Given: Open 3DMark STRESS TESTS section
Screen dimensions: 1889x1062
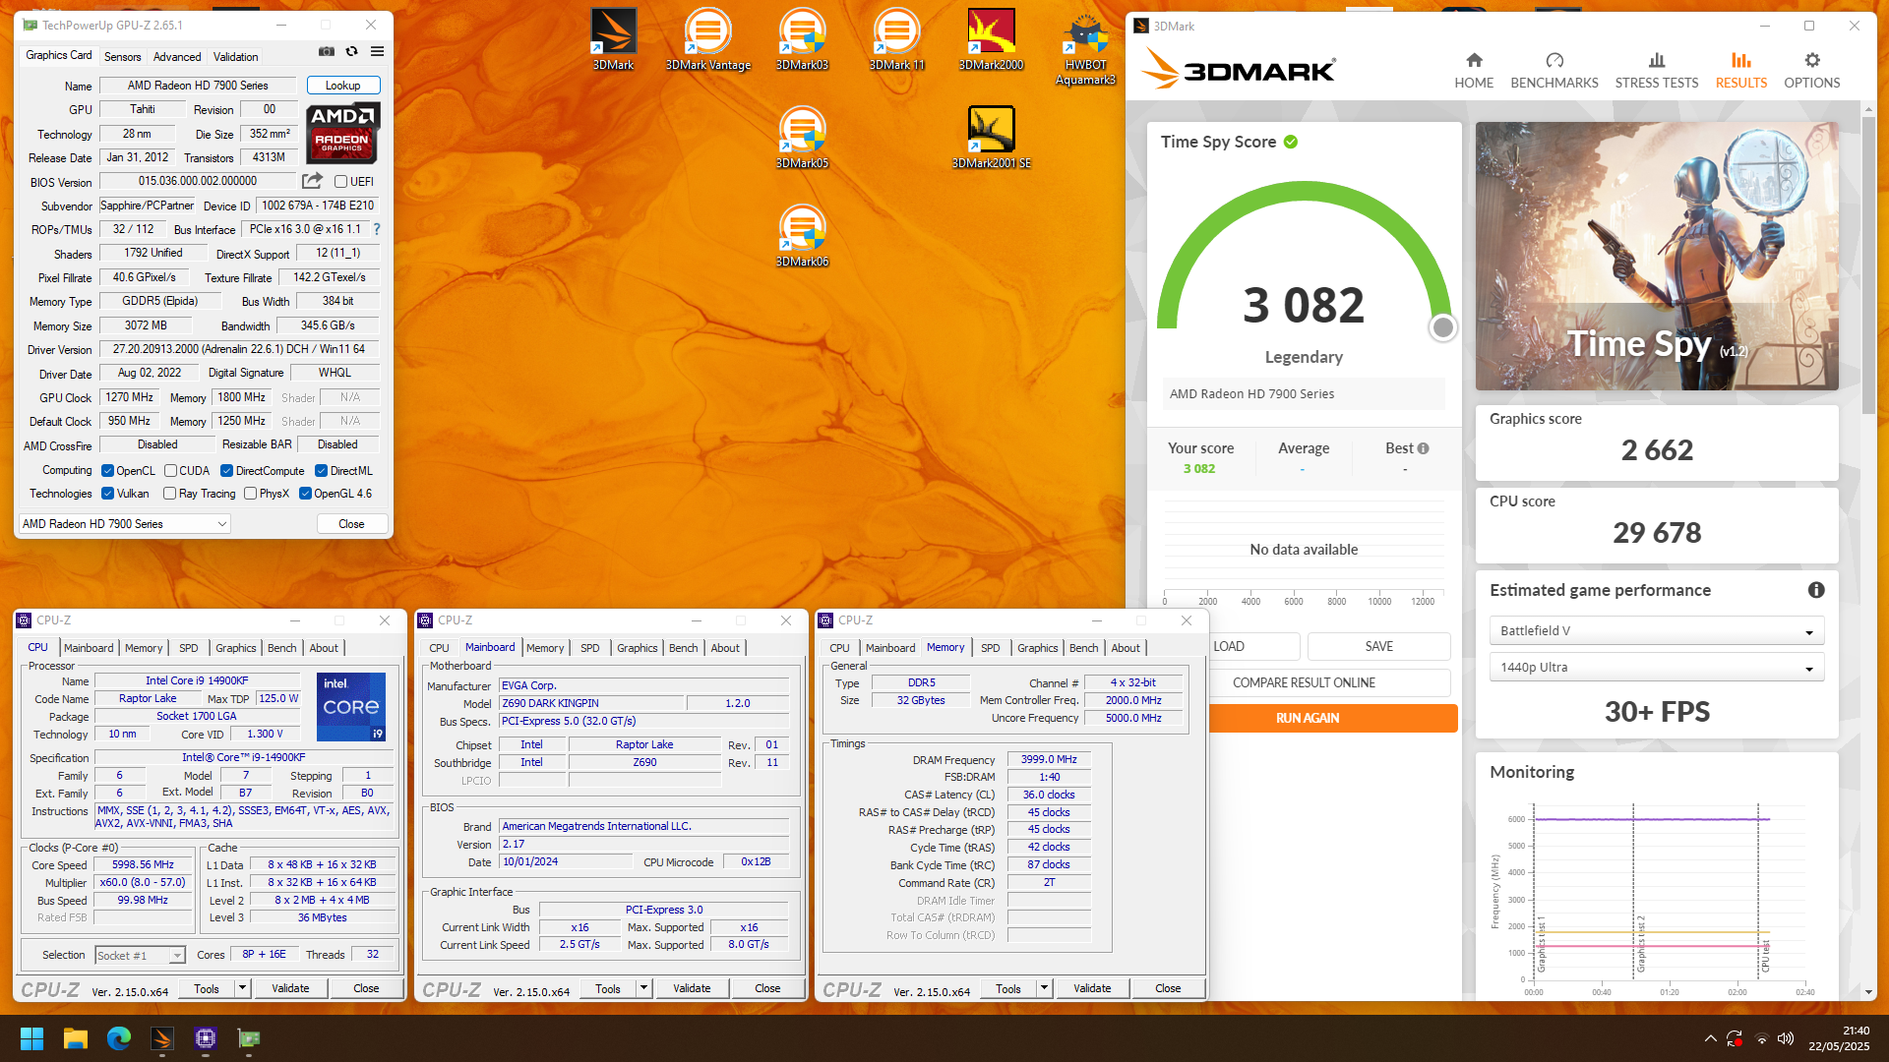Looking at the screenshot, I should click(x=1657, y=71).
